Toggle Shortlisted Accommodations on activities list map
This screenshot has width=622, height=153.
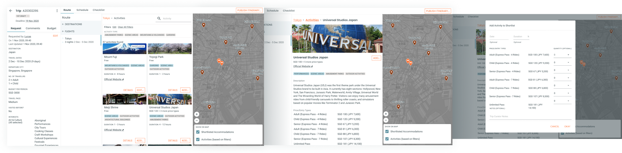(x=198, y=132)
